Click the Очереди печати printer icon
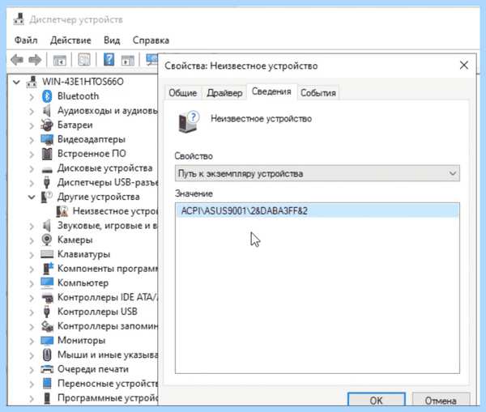This screenshot has height=412, width=486. pyautogui.click(x=47, y=369)
